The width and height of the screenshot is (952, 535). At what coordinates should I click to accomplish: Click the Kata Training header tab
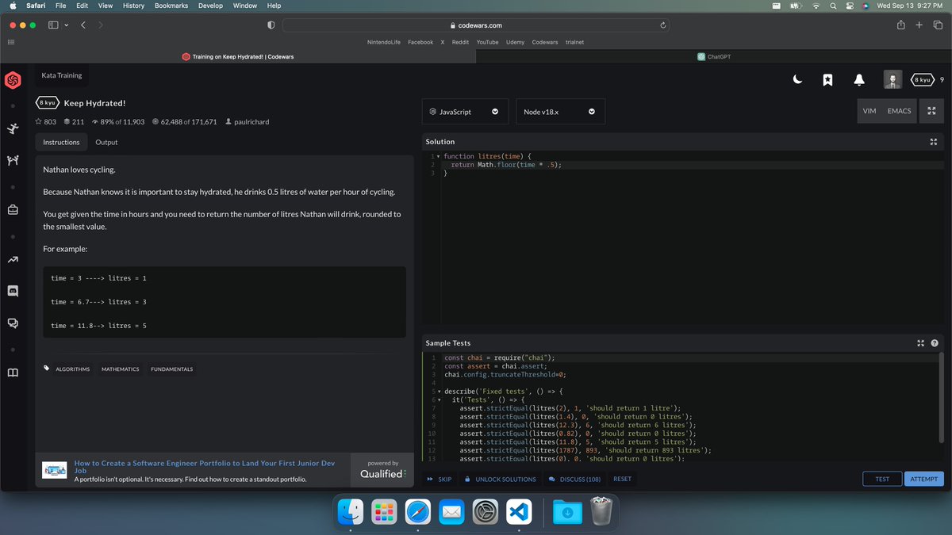click(x=62, y=75)
